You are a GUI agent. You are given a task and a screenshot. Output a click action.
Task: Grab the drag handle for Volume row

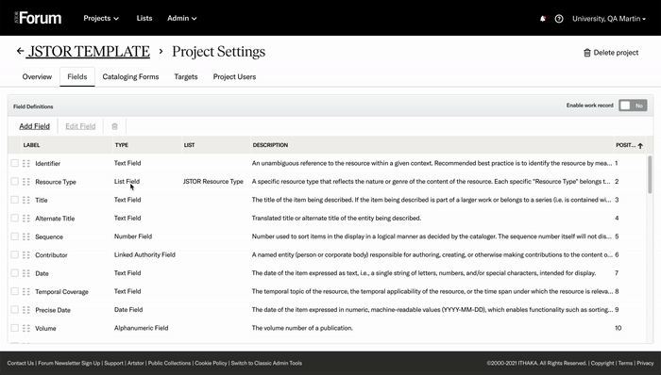click(26, 328)
